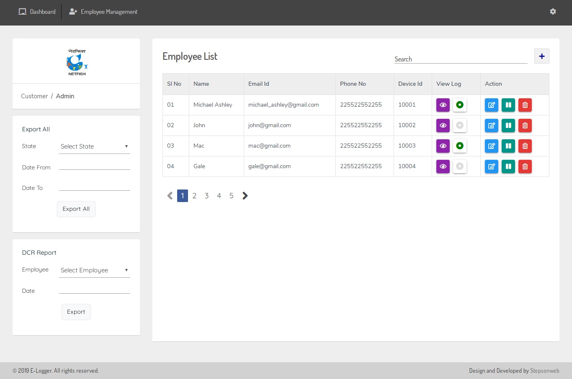Select pagination page 1
This screenshot has height=379, width=572.
pos(183,196)
